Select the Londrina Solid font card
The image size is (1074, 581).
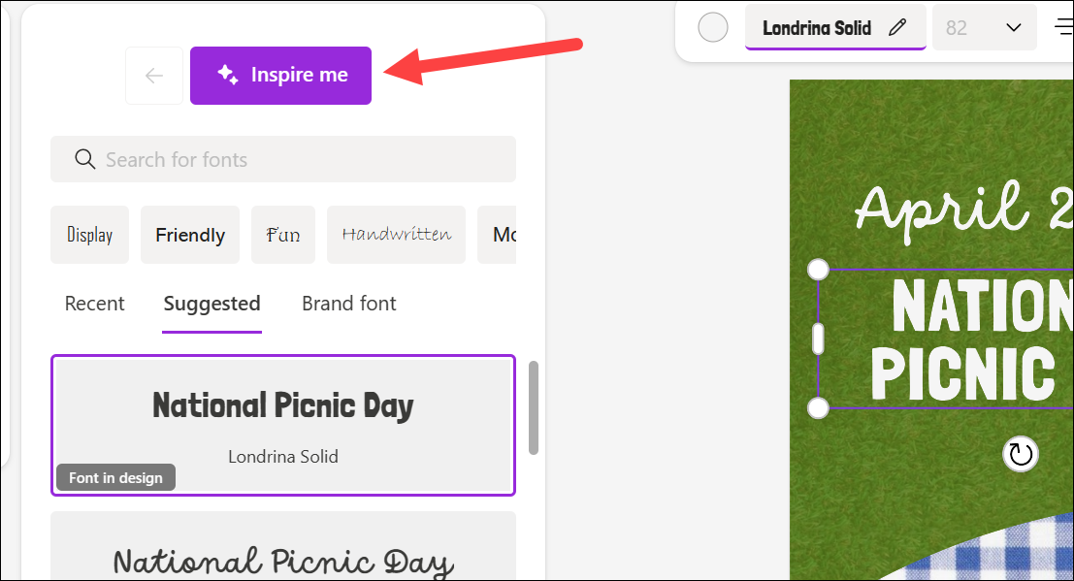[x=283, y=425]
